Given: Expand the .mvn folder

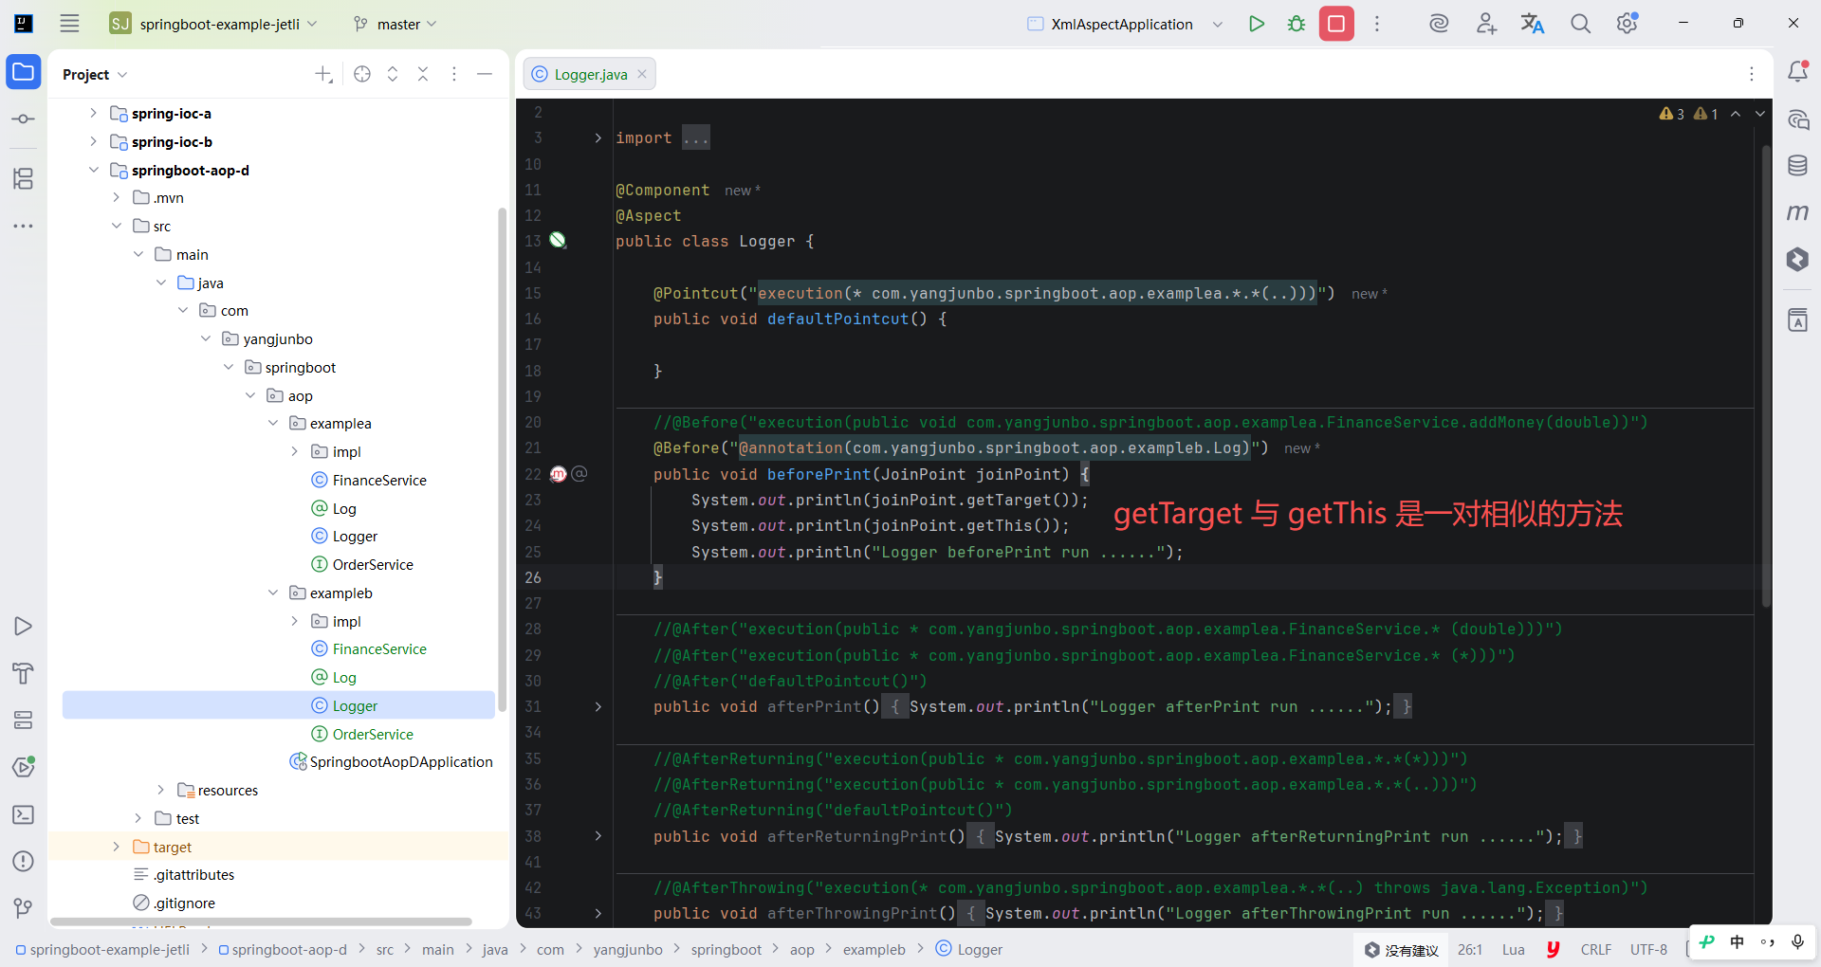Looking at the screenshot, I should click(x=116, y=197).
